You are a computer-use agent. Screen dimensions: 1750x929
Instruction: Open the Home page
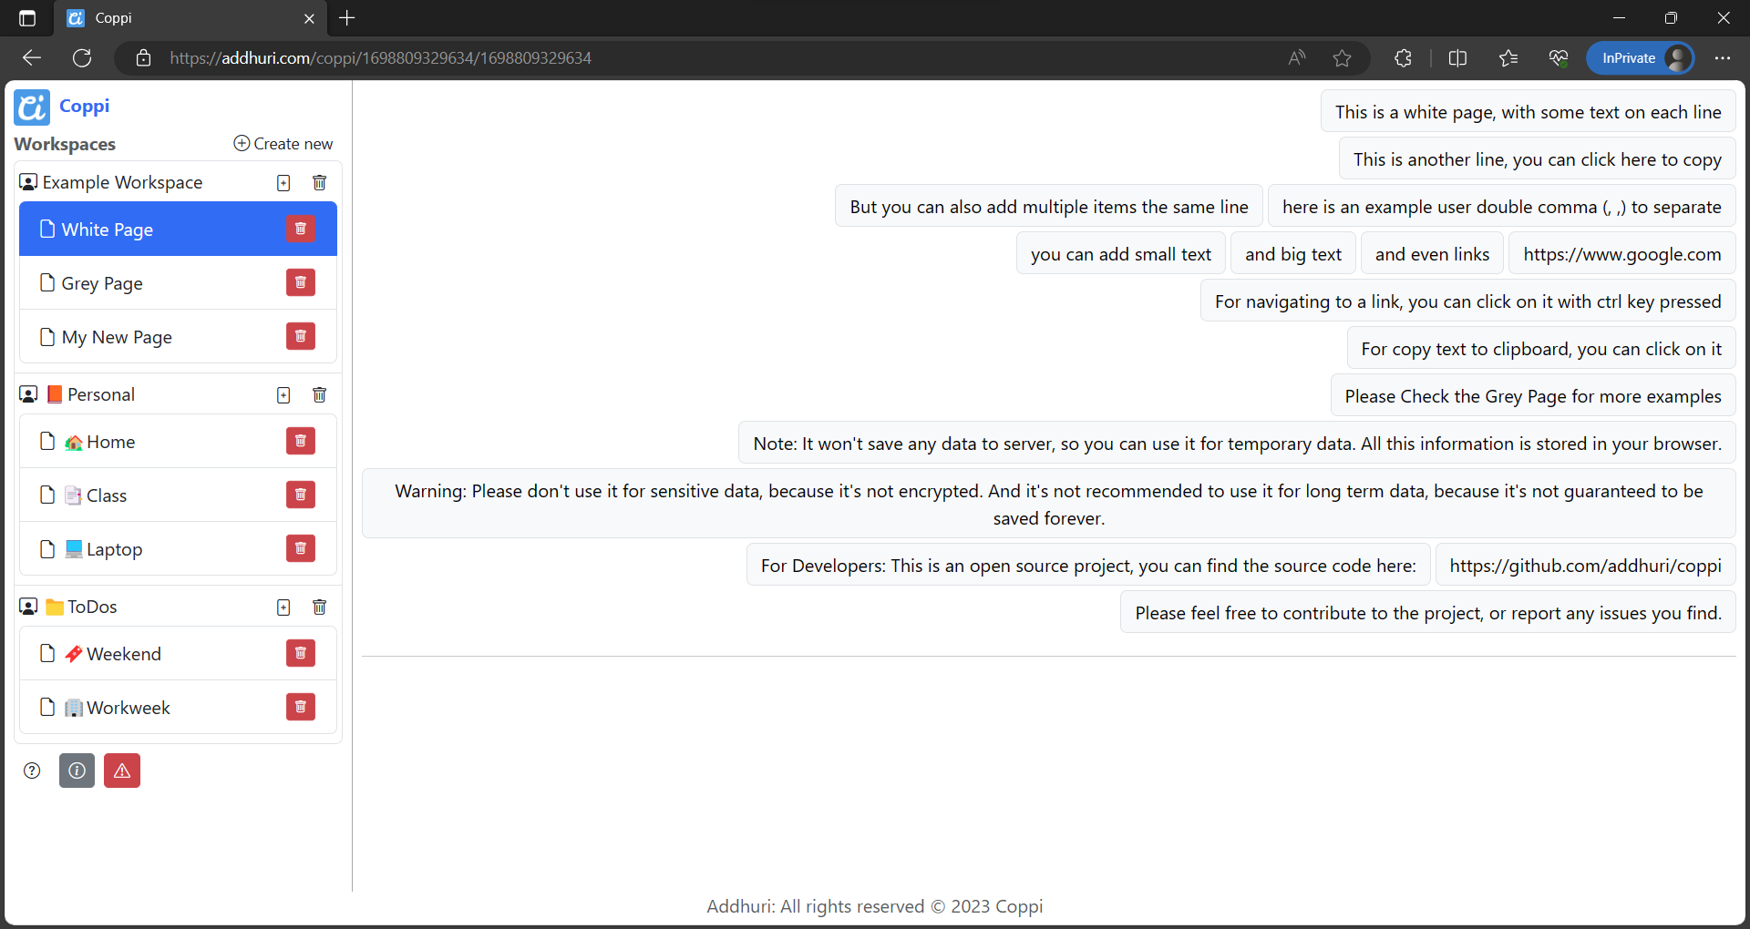tap(178, 441)
